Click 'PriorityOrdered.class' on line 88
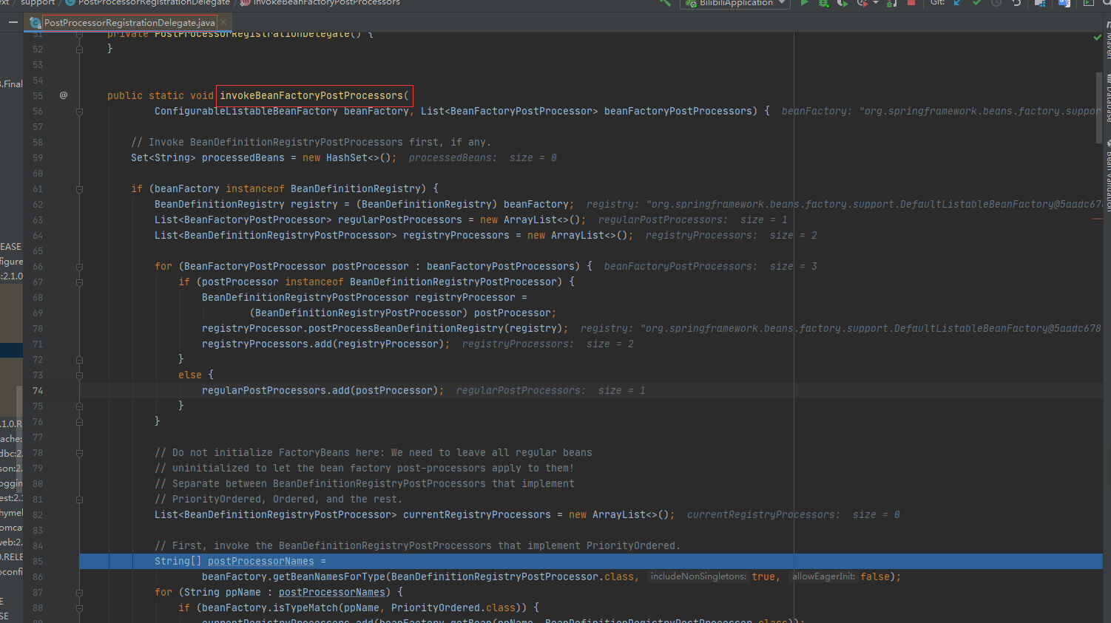Screen dimensions: 1111x623 [453, 608]
